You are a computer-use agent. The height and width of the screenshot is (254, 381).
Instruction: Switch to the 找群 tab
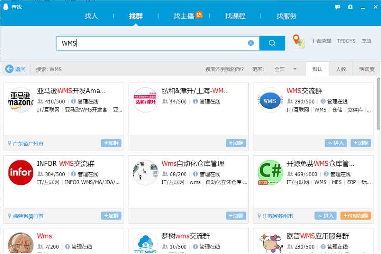click(x=135, y=16)
